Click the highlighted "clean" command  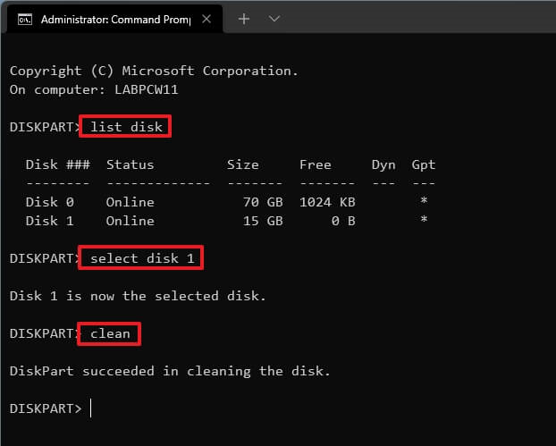(x=110, y=333)
